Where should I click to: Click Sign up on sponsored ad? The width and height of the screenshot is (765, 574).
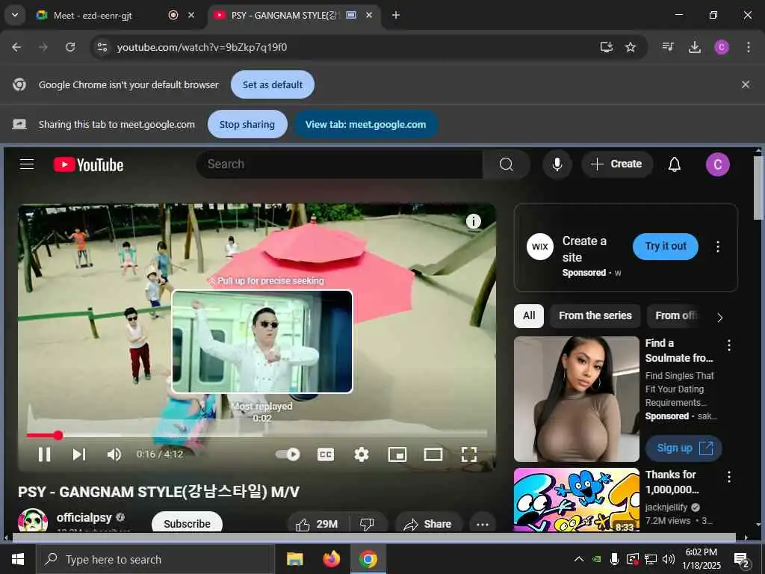[684, 448]
